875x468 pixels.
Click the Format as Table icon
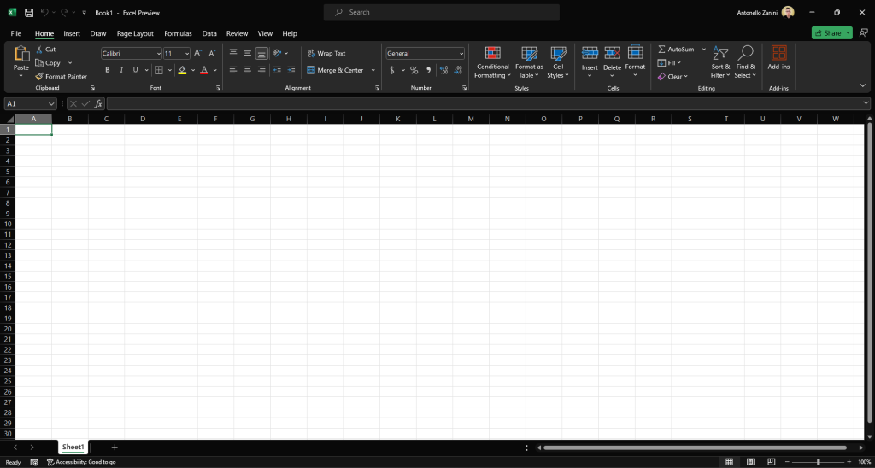529,54
